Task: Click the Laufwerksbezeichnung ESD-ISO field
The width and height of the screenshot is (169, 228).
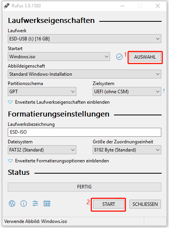Action: (84, 132)
